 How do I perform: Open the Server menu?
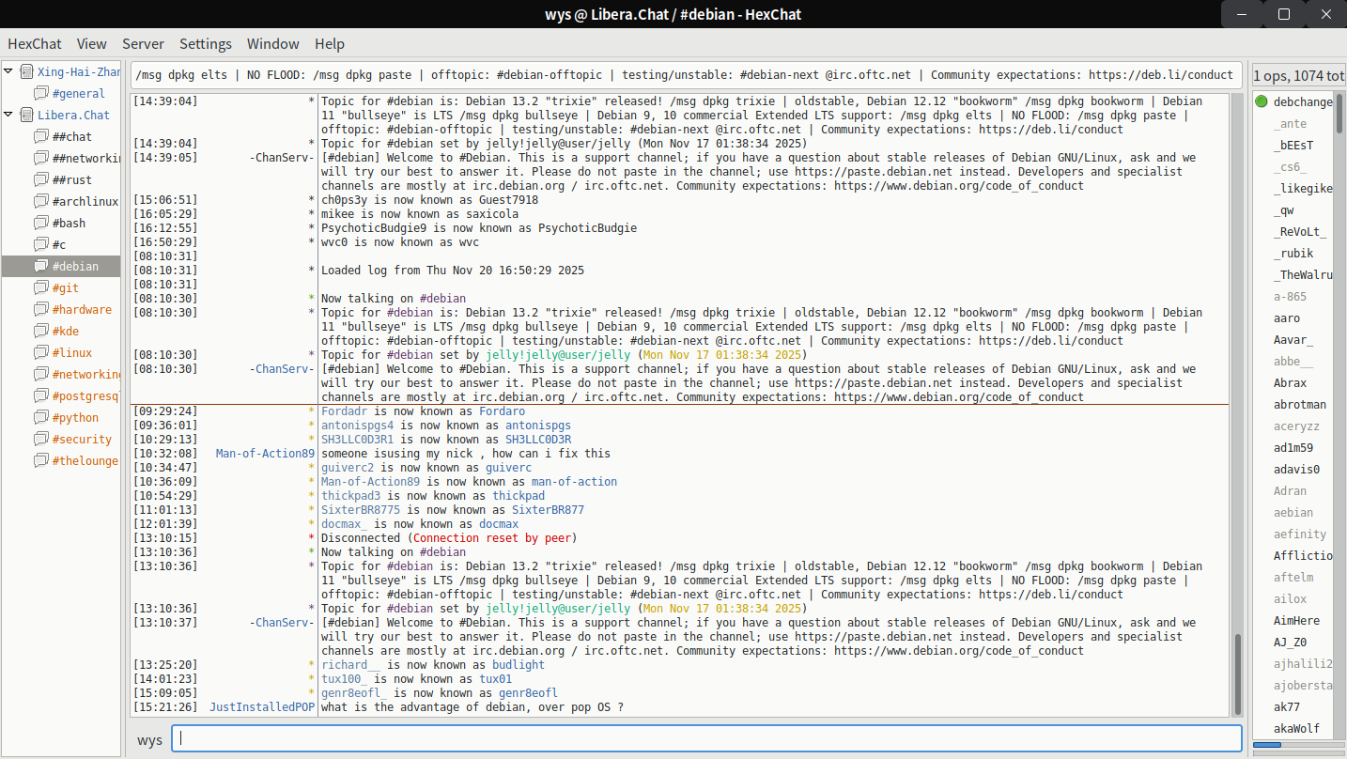[143, 43]
